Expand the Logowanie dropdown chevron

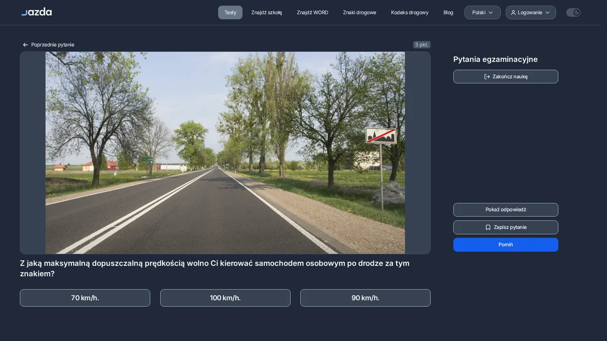click(x=547, y=13)
